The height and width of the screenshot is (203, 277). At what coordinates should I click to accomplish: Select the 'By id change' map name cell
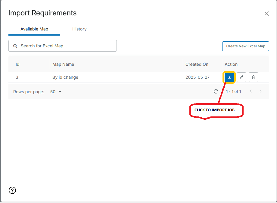click(65, 77)
